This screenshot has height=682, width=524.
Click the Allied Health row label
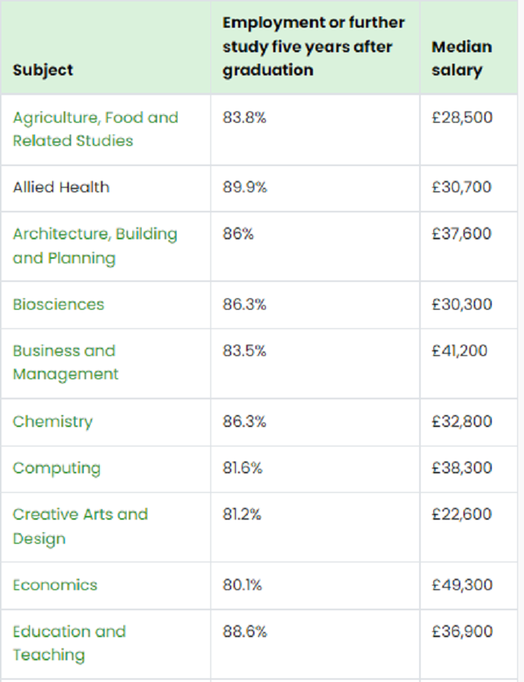61,187
